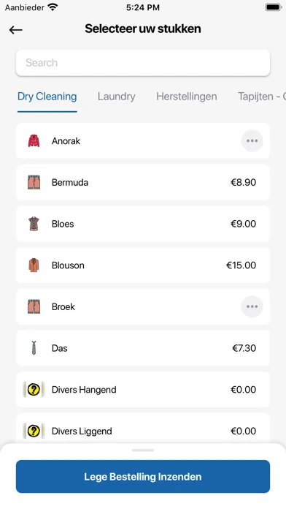Tap the Divers Hangend question mark icon
286x509 pixels.
34,390
